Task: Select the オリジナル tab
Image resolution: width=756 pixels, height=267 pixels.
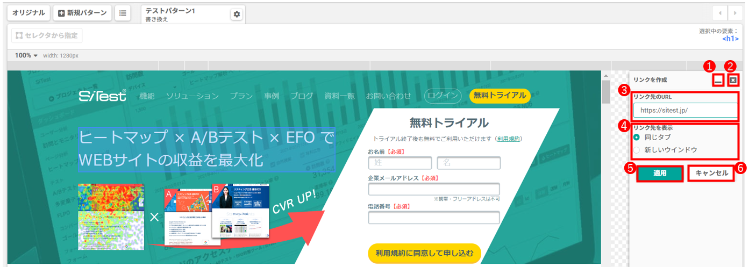Action: click(30, 13)
